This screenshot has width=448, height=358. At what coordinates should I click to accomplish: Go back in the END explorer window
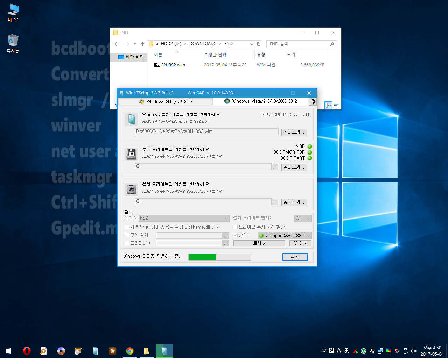117,44
